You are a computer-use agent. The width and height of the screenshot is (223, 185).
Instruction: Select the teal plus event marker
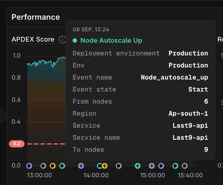[138, 166]
